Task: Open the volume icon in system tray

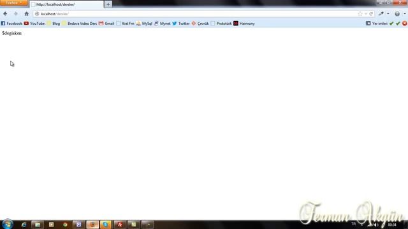Action: (375, 225)
